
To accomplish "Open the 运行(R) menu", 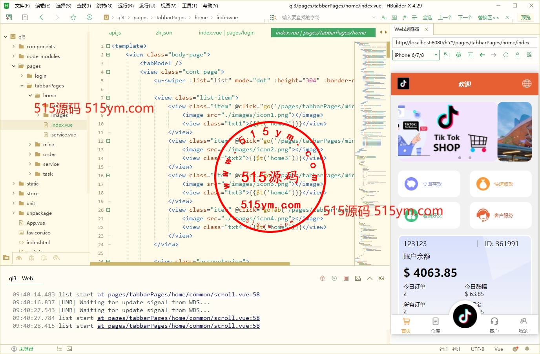I will (x=126, y=6).
